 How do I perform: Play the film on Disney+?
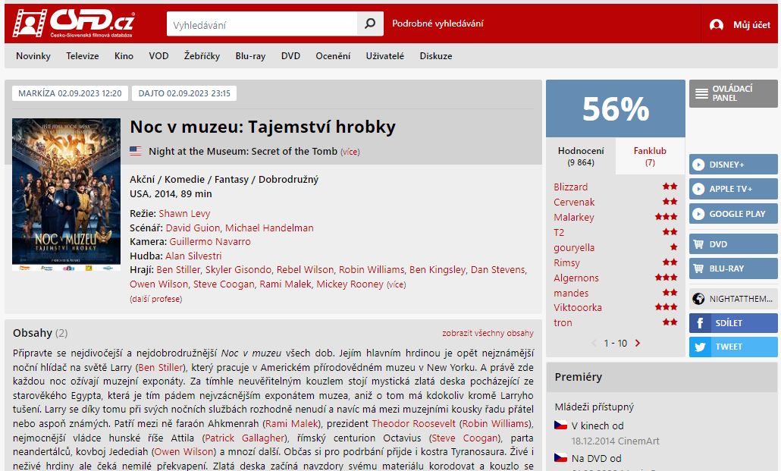click(x=733, y=165)
